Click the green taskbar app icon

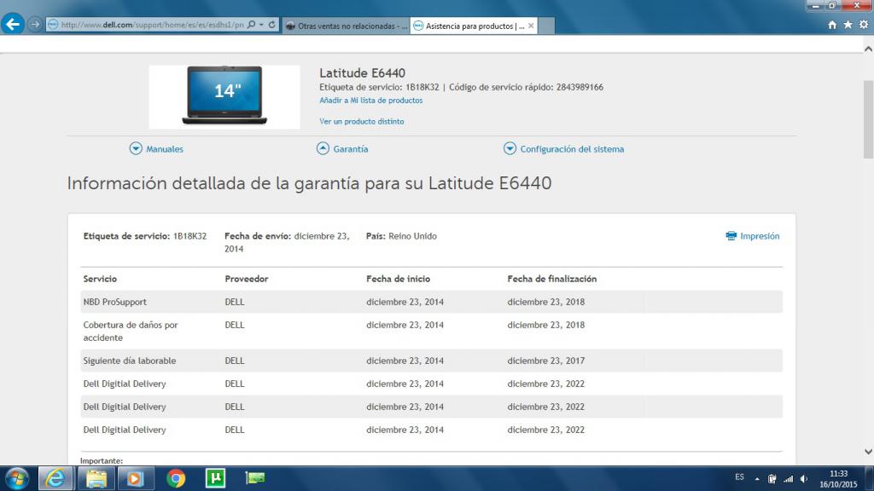(x=255, y=477)
